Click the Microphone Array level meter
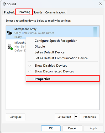105x133 pixels. pyautogui.click(x=95, y=32)
